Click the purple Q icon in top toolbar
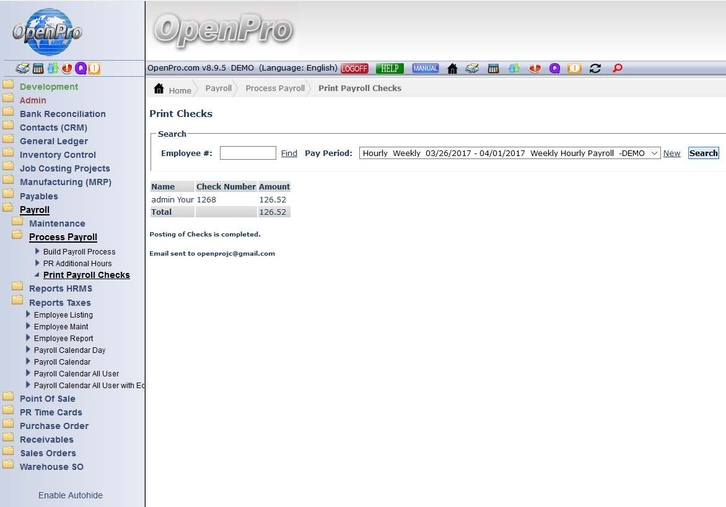This screenshot has width=726, height=507. click(x=554, y=69)
